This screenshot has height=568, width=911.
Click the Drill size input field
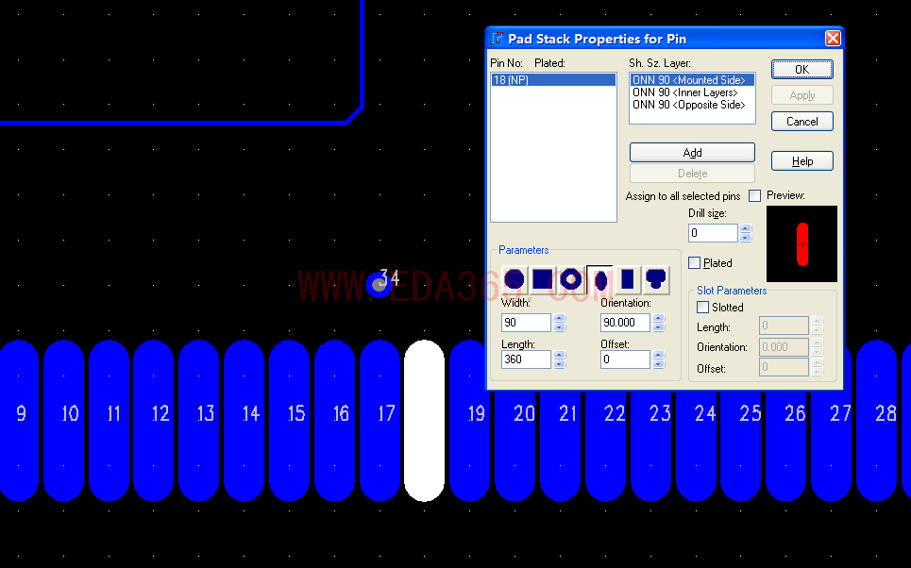(713, 233)
